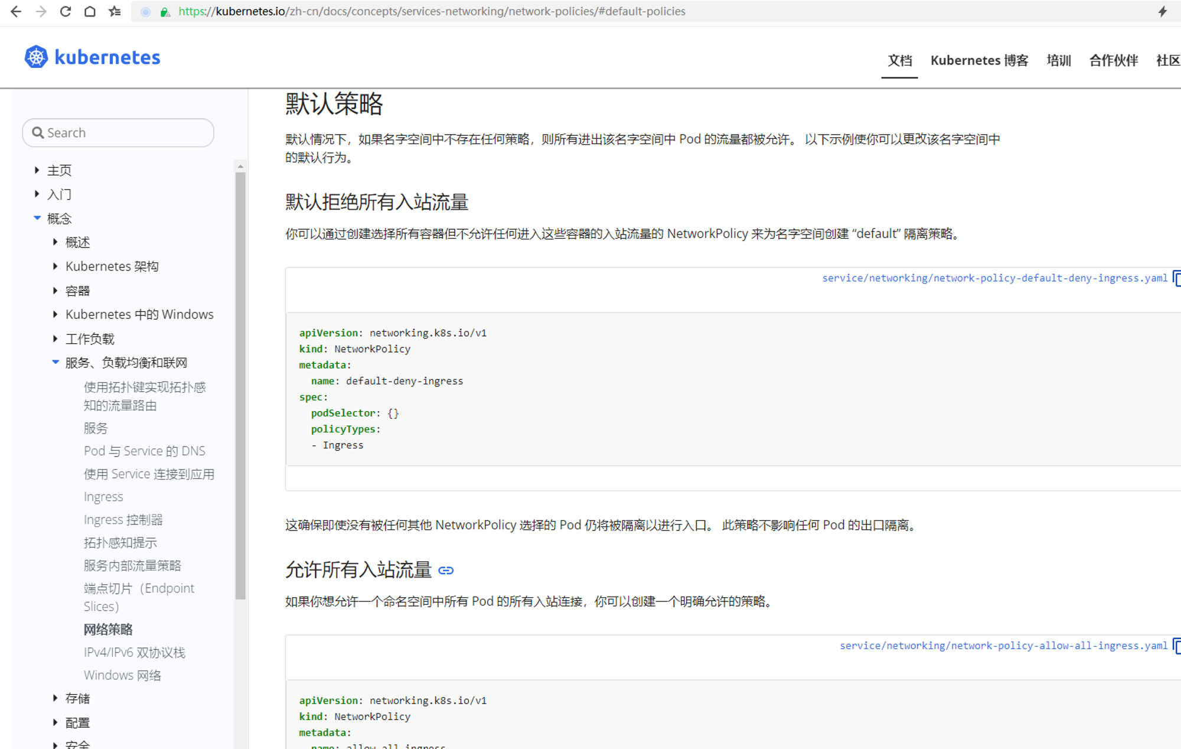The image size is (1181, 749).
Task: Open the 文档 top navigation tab
Action: [x=900, y=60]
